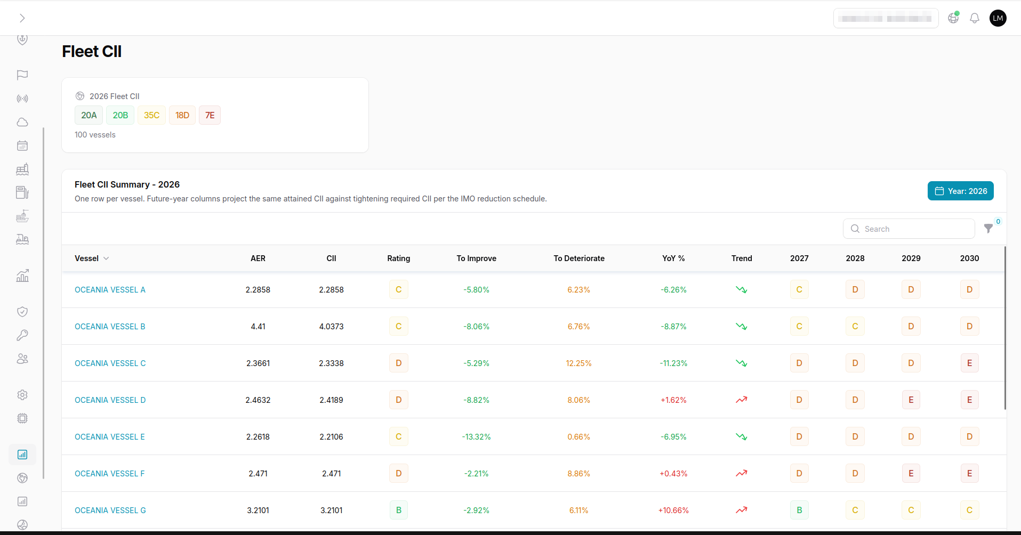
Task: Open the CPU chip icon in sidebar
Action: tap(22, 418)
